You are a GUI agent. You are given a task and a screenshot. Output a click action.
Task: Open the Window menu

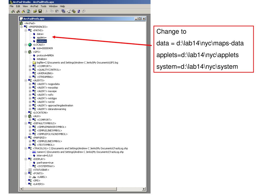[x=53, y=6]
